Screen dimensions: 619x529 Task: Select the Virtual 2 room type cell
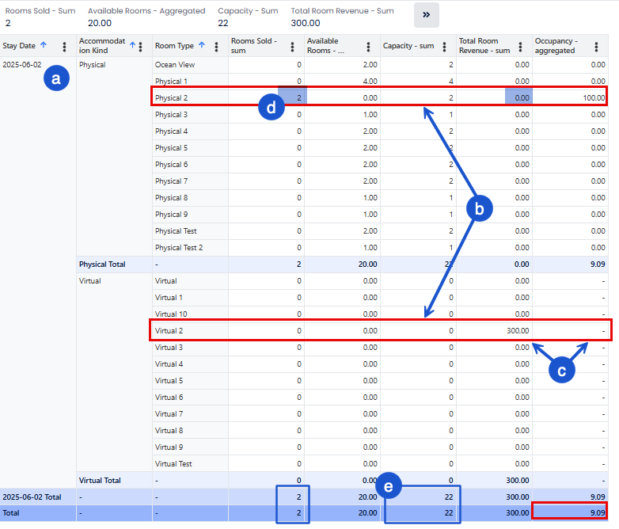tap(170, 331)
